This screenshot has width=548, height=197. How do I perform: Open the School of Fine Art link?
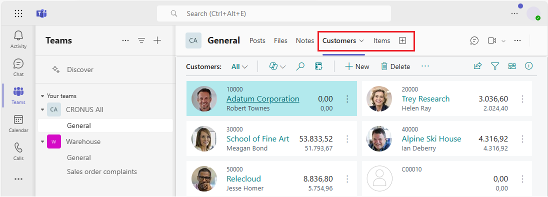pos(258,138)
